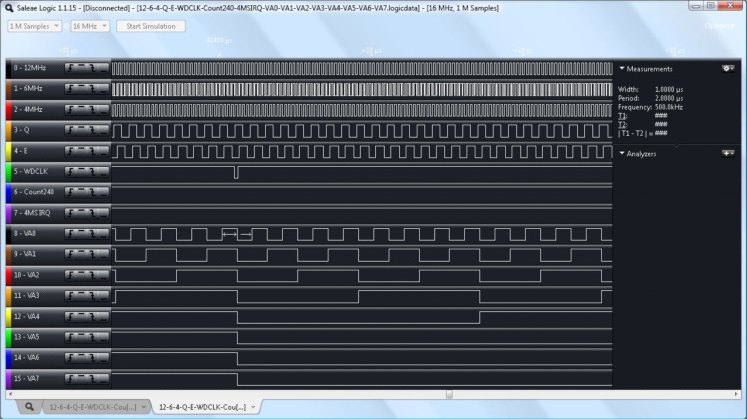Set rising edge trigger on VA7 channel
The height and width of the screenshot is (419, 747).
(70, 379)
